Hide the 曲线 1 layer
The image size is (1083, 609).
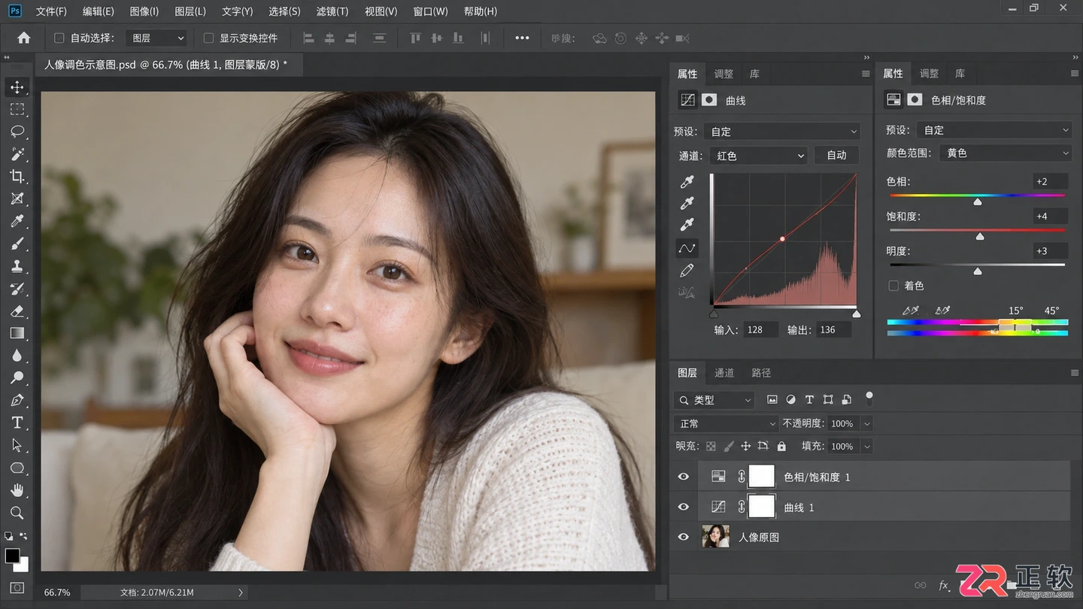point(683,507)
